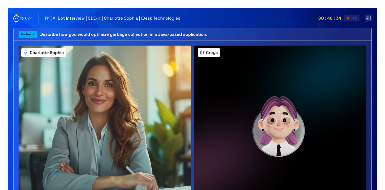This screenshot has width=385, height=190.
Task: Click 'Charlotte Sophia' in the header title
Action: coord(121,18)
